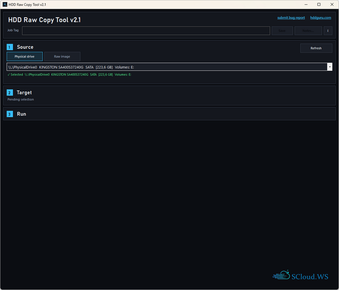Visit the hddguru.com link
Image resolution: width=339 pixels, height=290 pixels.
(x=321, y=17)
